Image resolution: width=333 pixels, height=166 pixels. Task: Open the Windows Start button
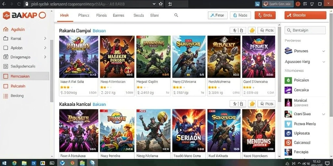tap(4, 163)
